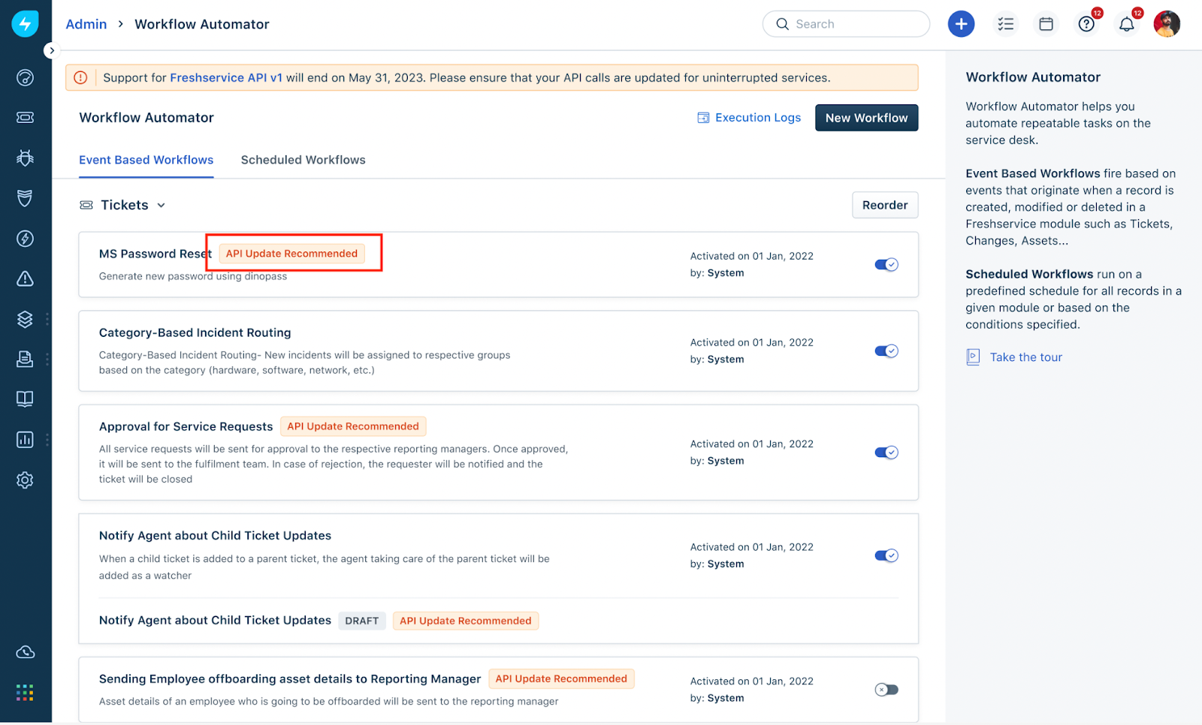
Task: Click API Update Recommended badge on offboarding workflow
Action: (561, 678)
